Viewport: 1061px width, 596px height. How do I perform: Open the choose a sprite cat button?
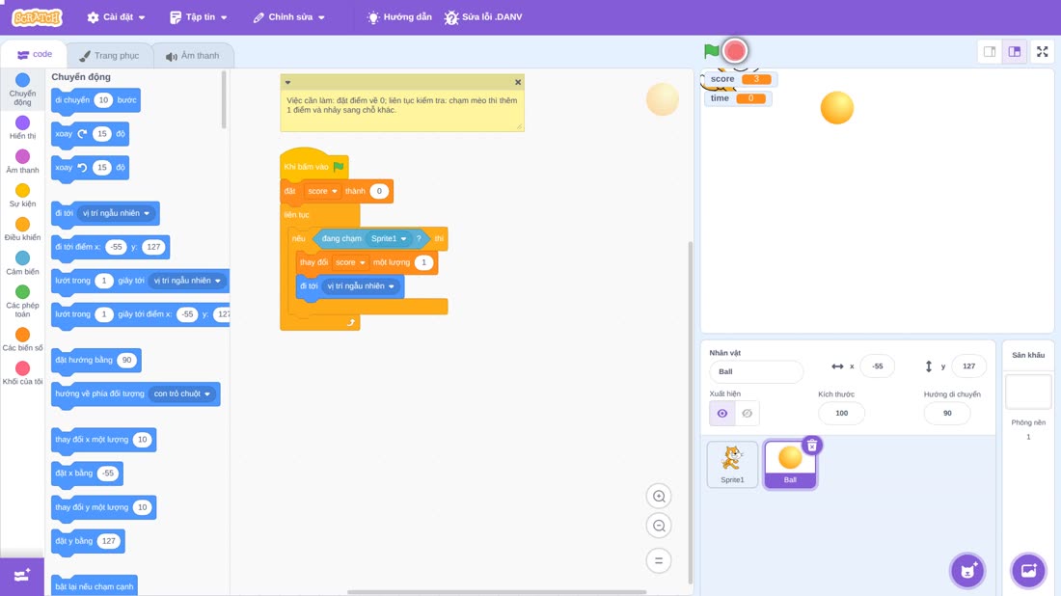click(967, 571)
